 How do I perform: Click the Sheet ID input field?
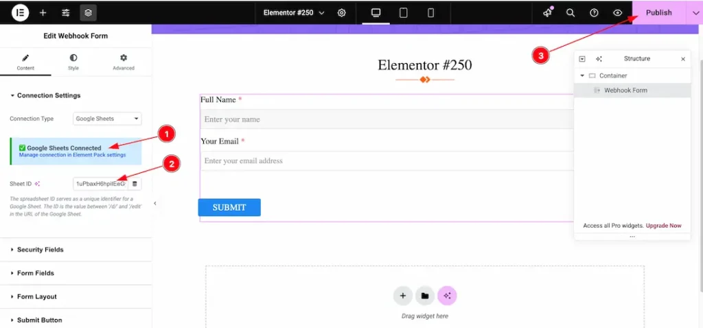(100, 184)
